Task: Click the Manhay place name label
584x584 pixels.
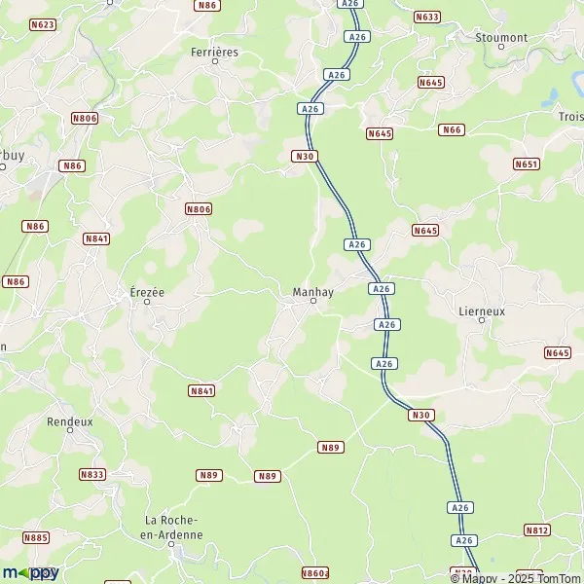Action: tap(312, 292)
